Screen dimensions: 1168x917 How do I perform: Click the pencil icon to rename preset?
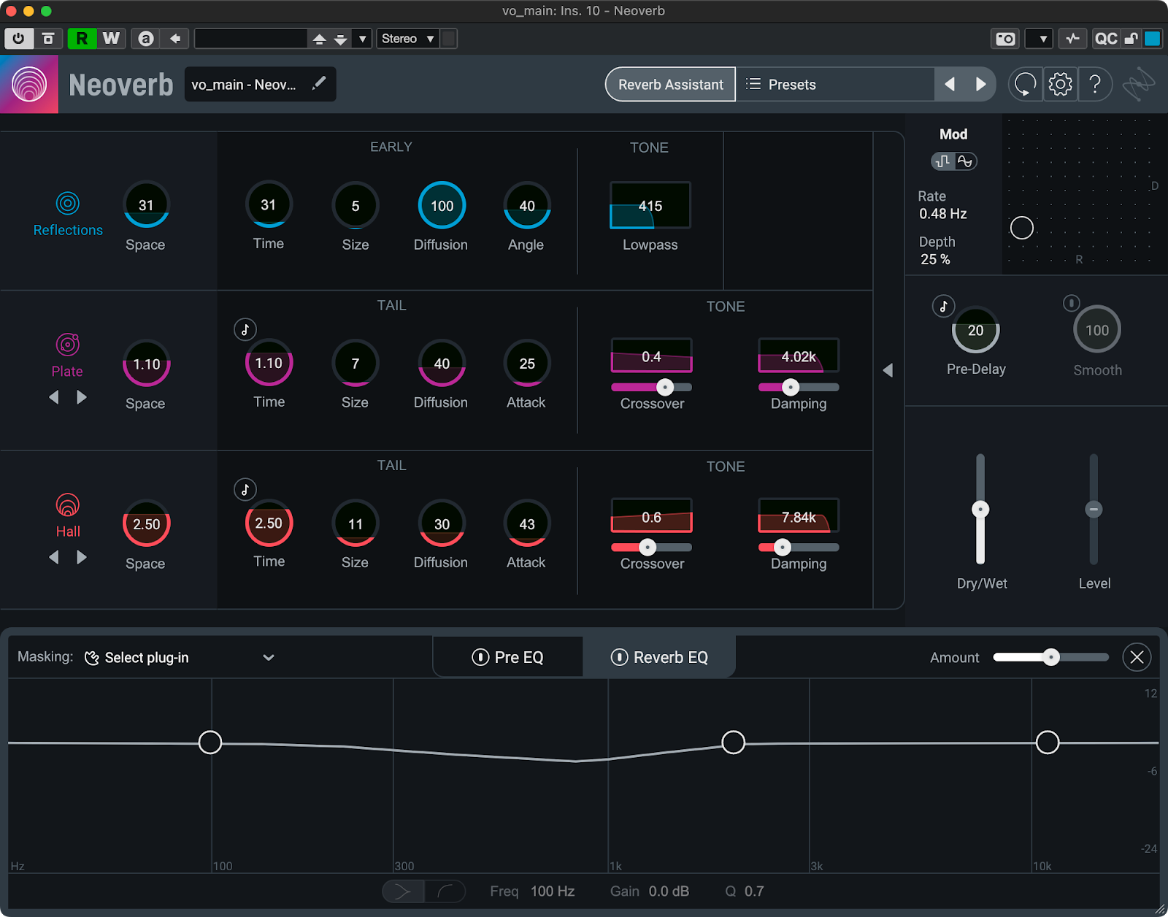click(318, 84)
